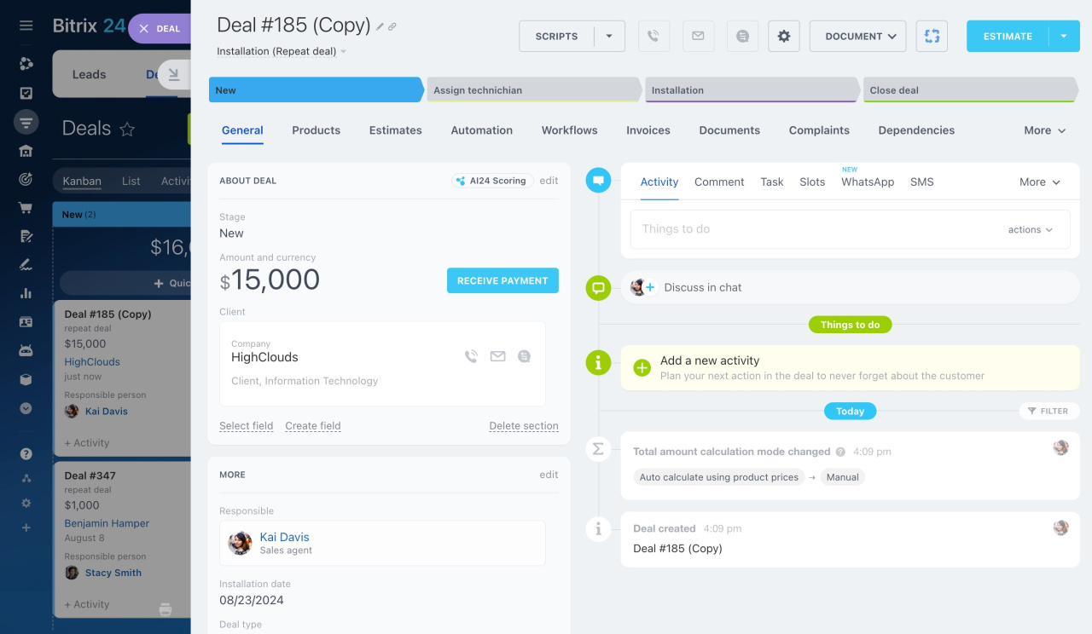Switch to the Products tab
This screenshot has height=634, width=1092.
pyautogui.click(x=316, y=130)
